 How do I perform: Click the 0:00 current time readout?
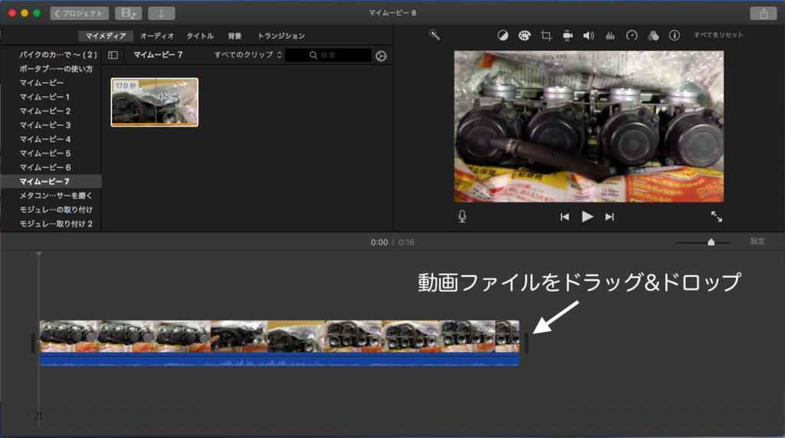(379, 242)
